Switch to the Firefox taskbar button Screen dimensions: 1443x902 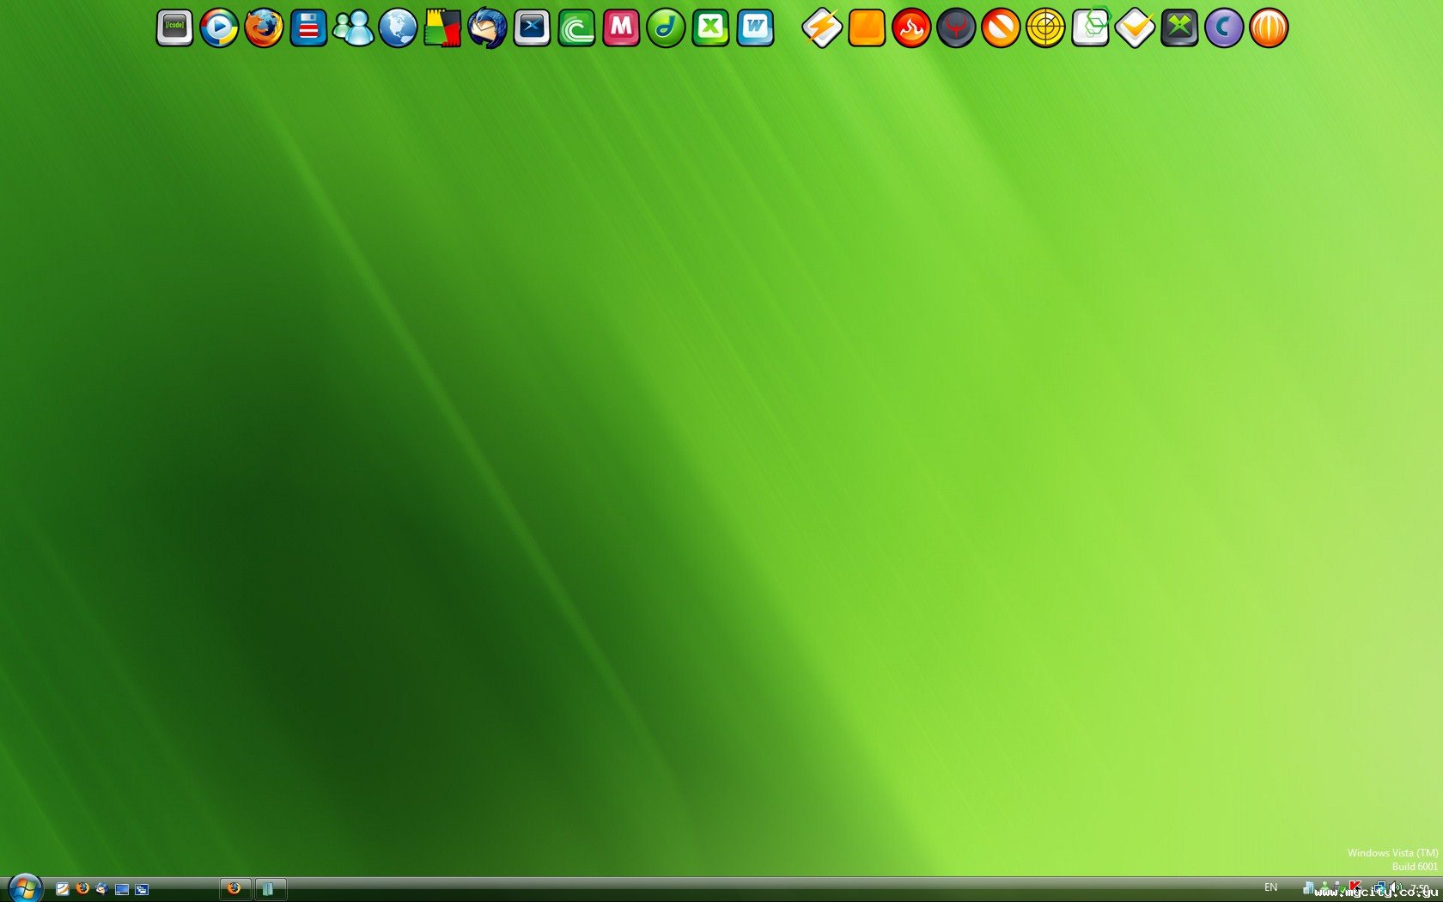235,888
